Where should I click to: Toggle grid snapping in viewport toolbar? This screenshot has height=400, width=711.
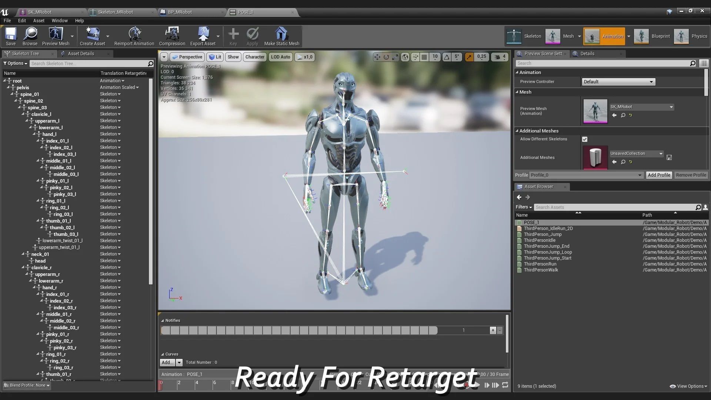(x=424, y=57)
